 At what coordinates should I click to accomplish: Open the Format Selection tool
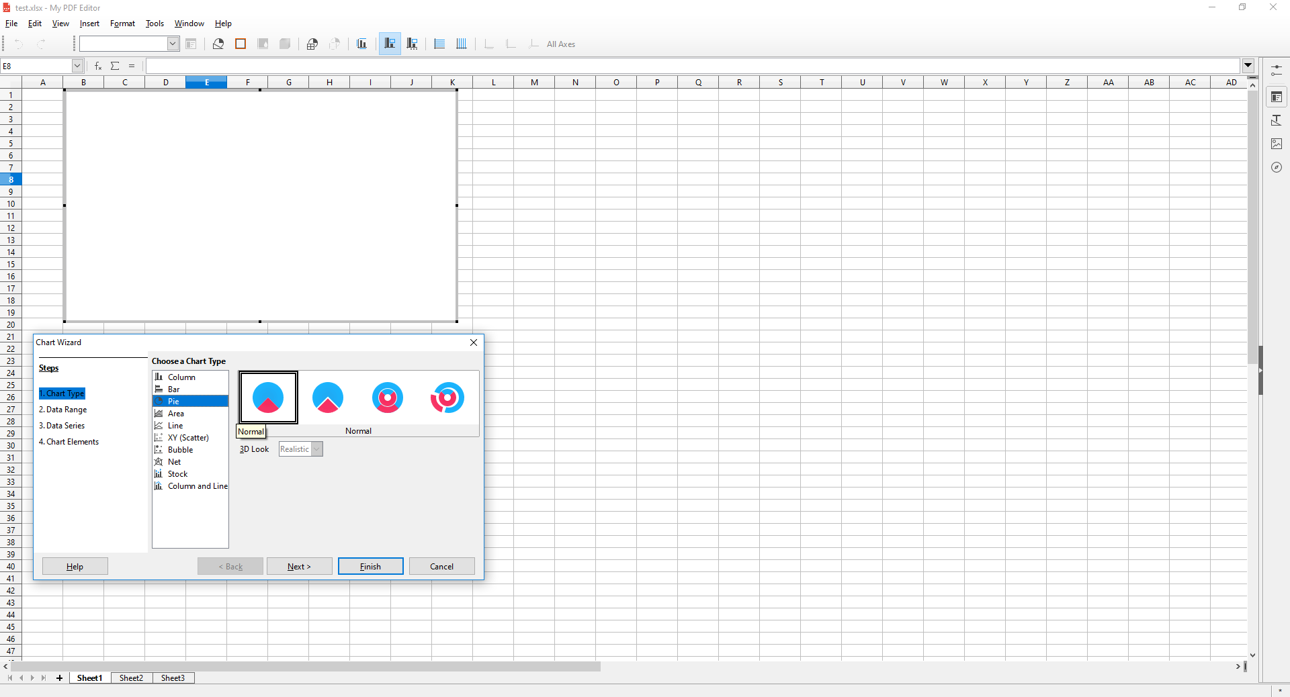pyautogui.click(x=191, y=44)
